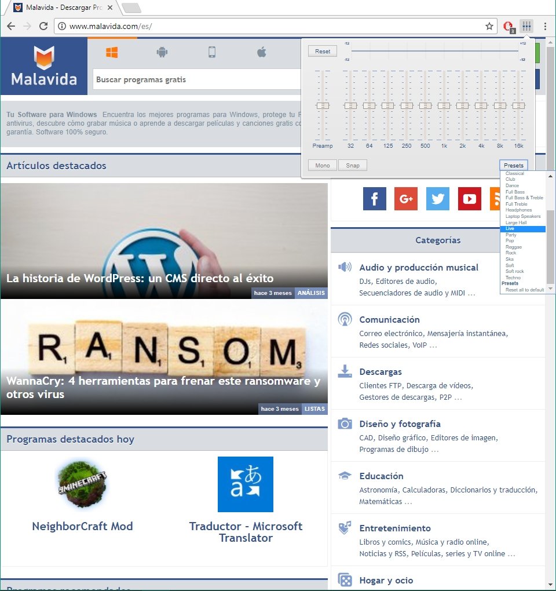Open the red Opera-style extension icon
This screenshot has width=556, height=591.
pyautogui.click(x=509, y=27)
